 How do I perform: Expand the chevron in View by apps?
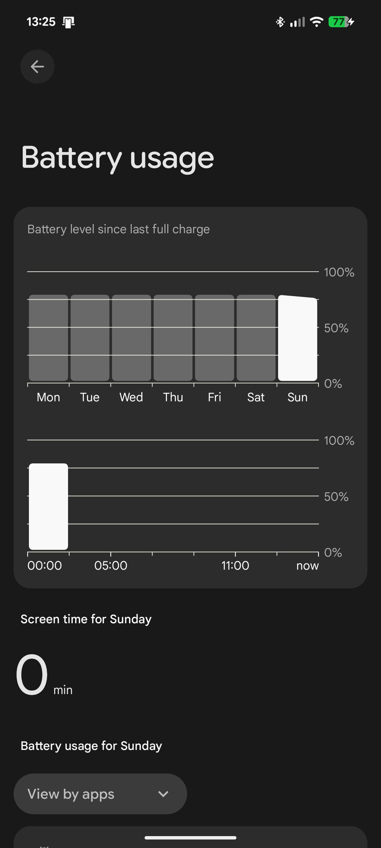163,794
